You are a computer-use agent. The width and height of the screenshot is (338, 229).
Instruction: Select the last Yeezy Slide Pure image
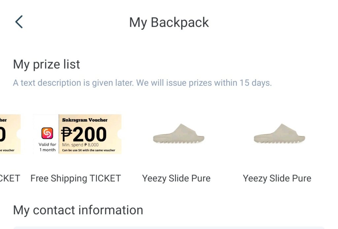point(279,134)
